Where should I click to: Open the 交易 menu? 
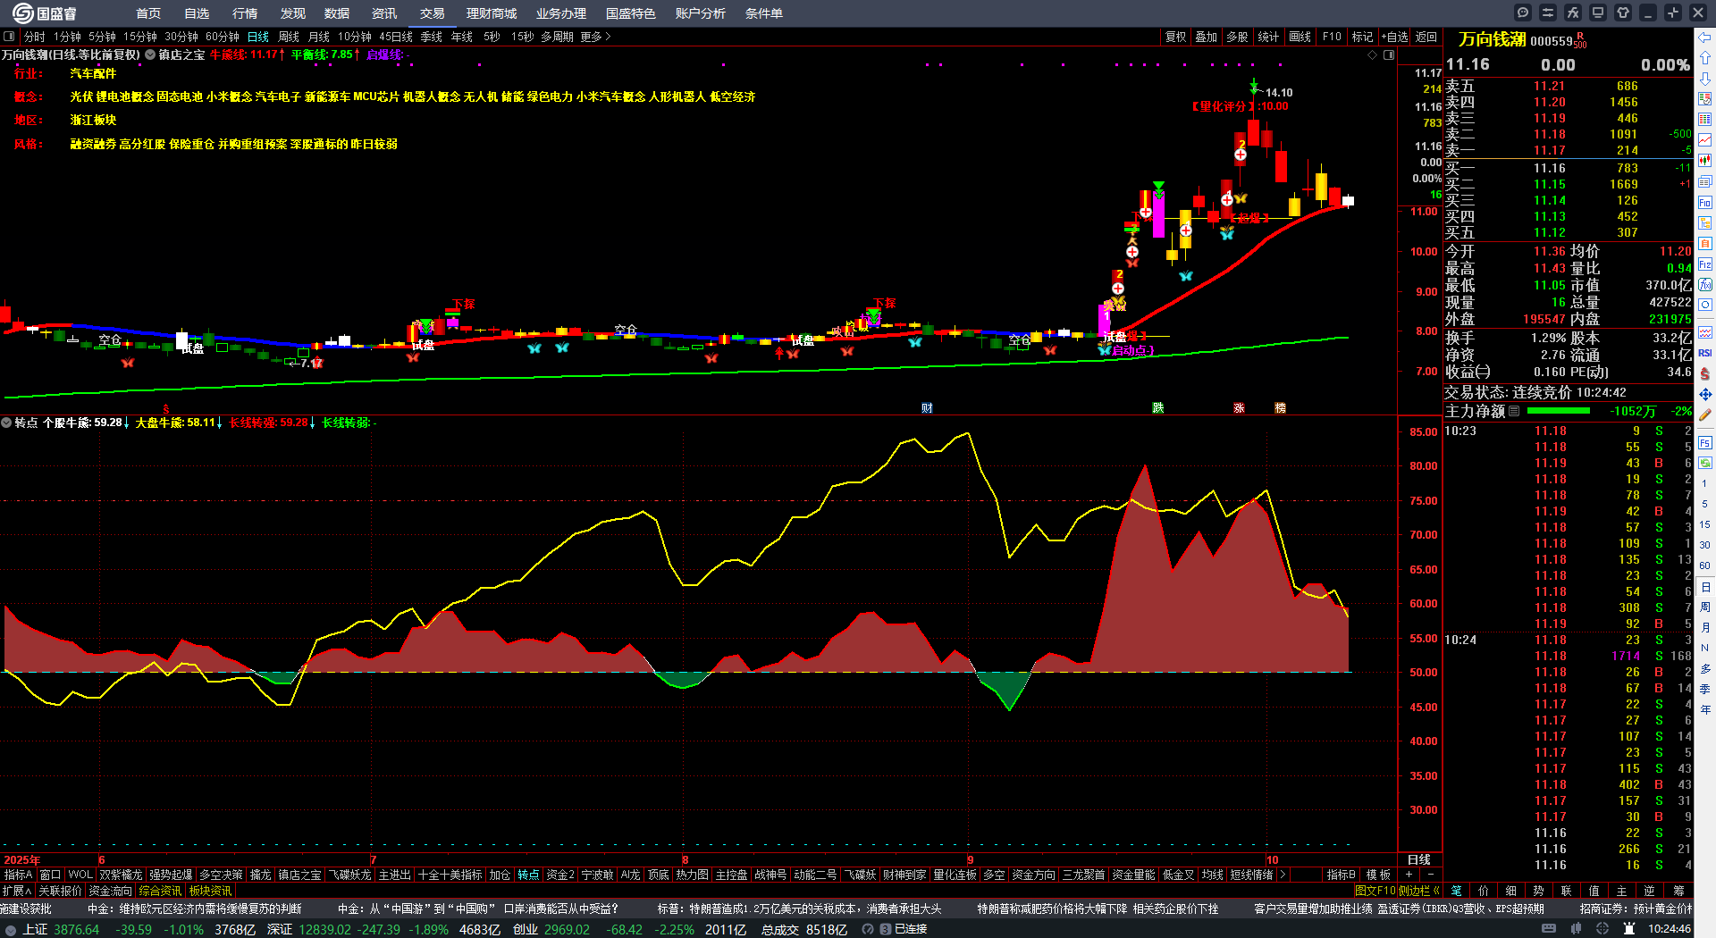tap(433, 13)
